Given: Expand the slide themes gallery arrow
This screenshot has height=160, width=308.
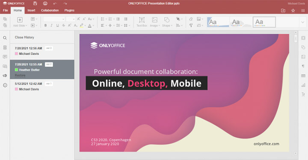Looking at the screenshot, I should click(303, 22).
